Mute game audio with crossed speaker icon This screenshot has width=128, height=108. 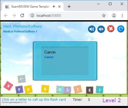point(101,29)
